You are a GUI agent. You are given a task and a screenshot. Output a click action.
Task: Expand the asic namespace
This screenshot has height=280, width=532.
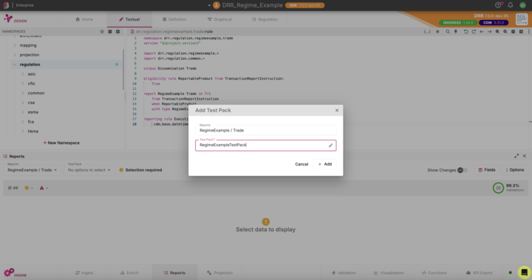point(23,74)
